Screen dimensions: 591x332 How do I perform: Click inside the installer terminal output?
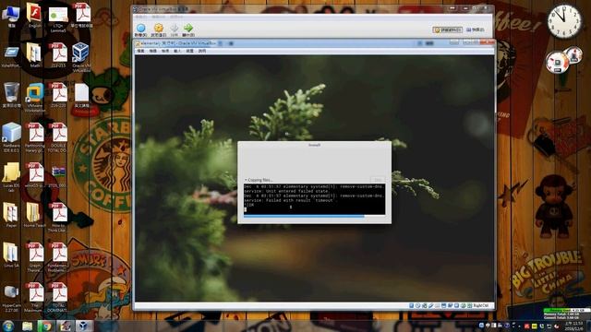314,199
